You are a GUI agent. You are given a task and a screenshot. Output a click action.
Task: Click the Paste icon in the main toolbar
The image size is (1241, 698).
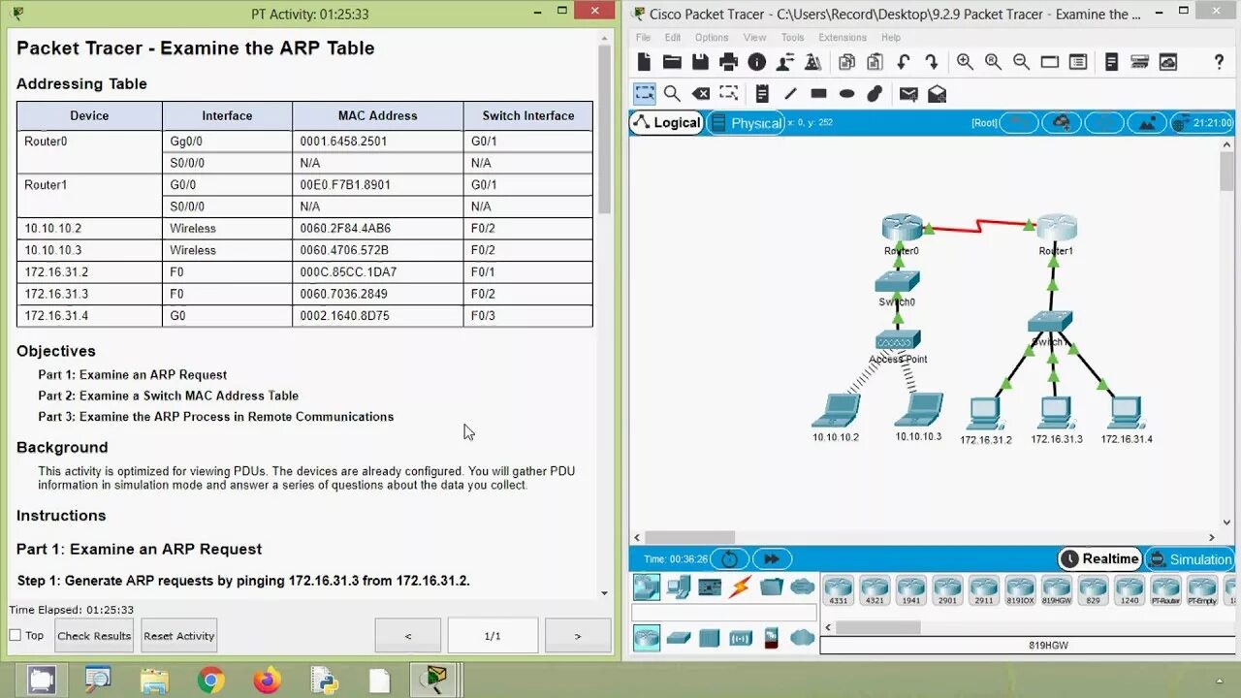pyautogui.click(x=875, y=62)
